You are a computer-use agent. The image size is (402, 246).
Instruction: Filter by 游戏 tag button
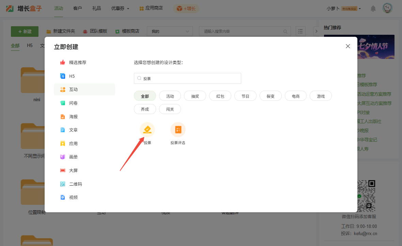tap(321, 96)
